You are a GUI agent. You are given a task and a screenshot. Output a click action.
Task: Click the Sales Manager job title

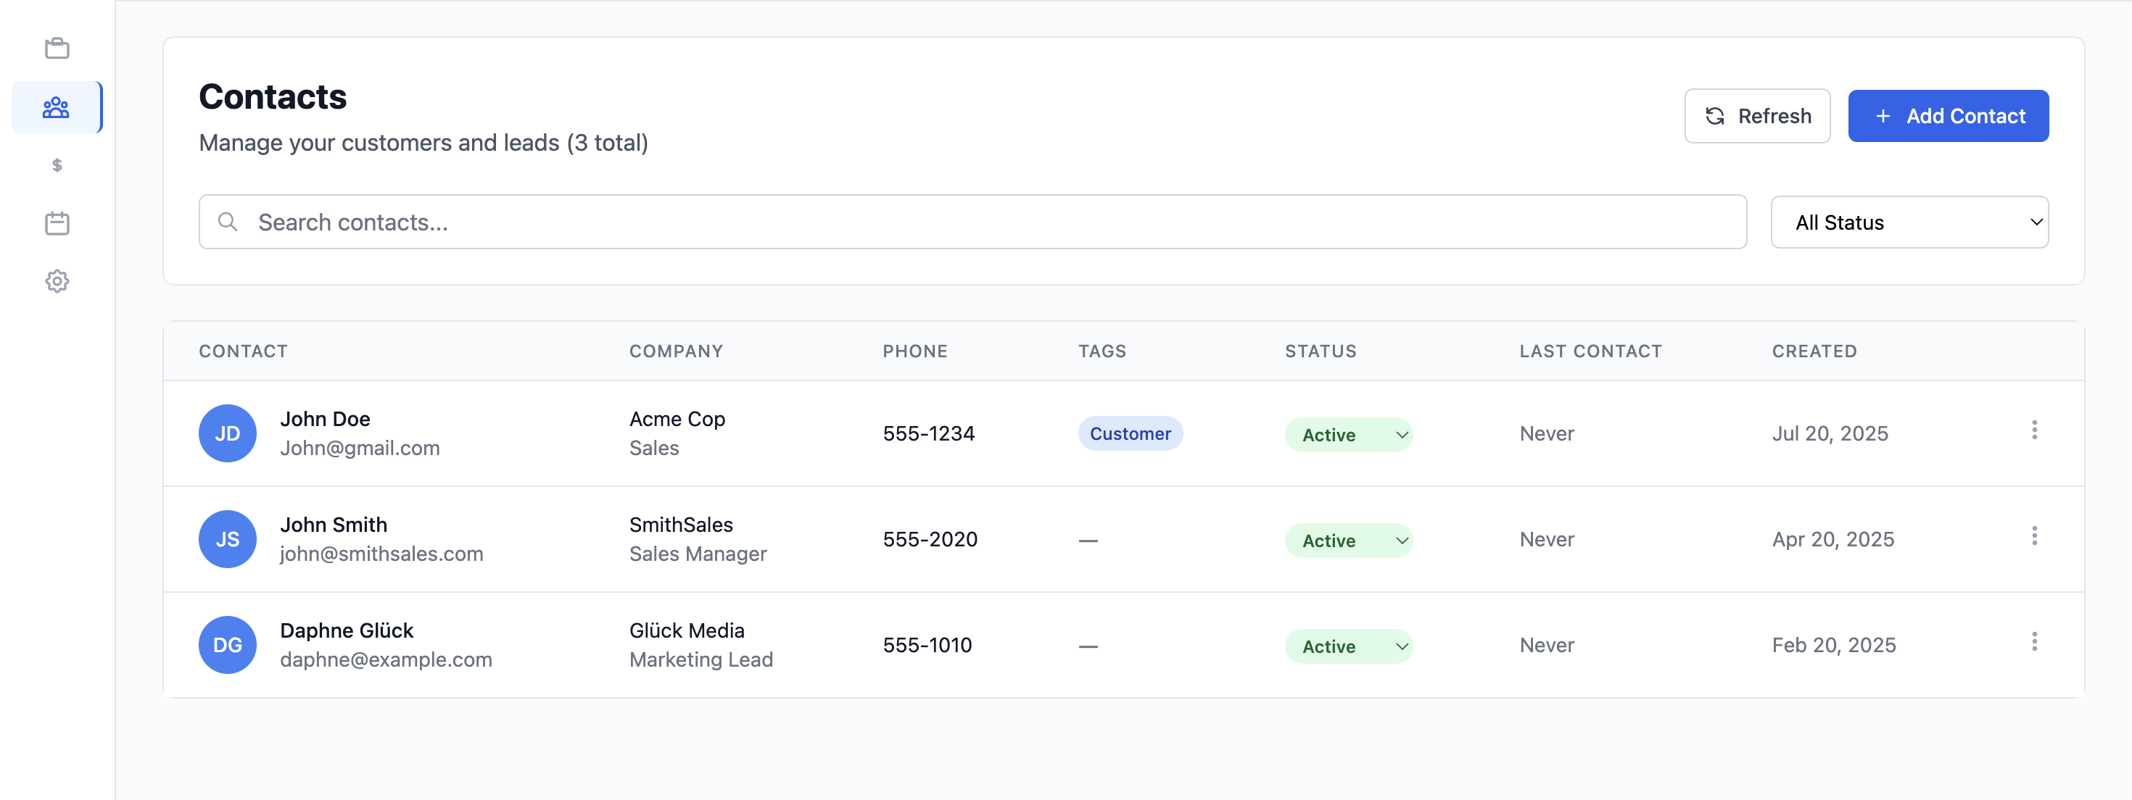pos(698,554)
